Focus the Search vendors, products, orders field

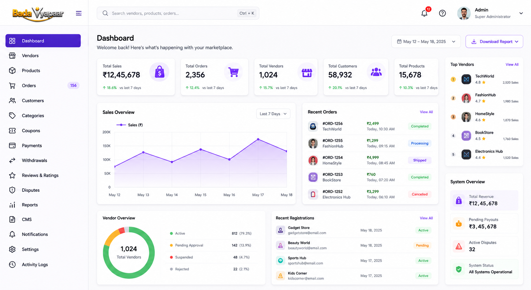[178, 13]
